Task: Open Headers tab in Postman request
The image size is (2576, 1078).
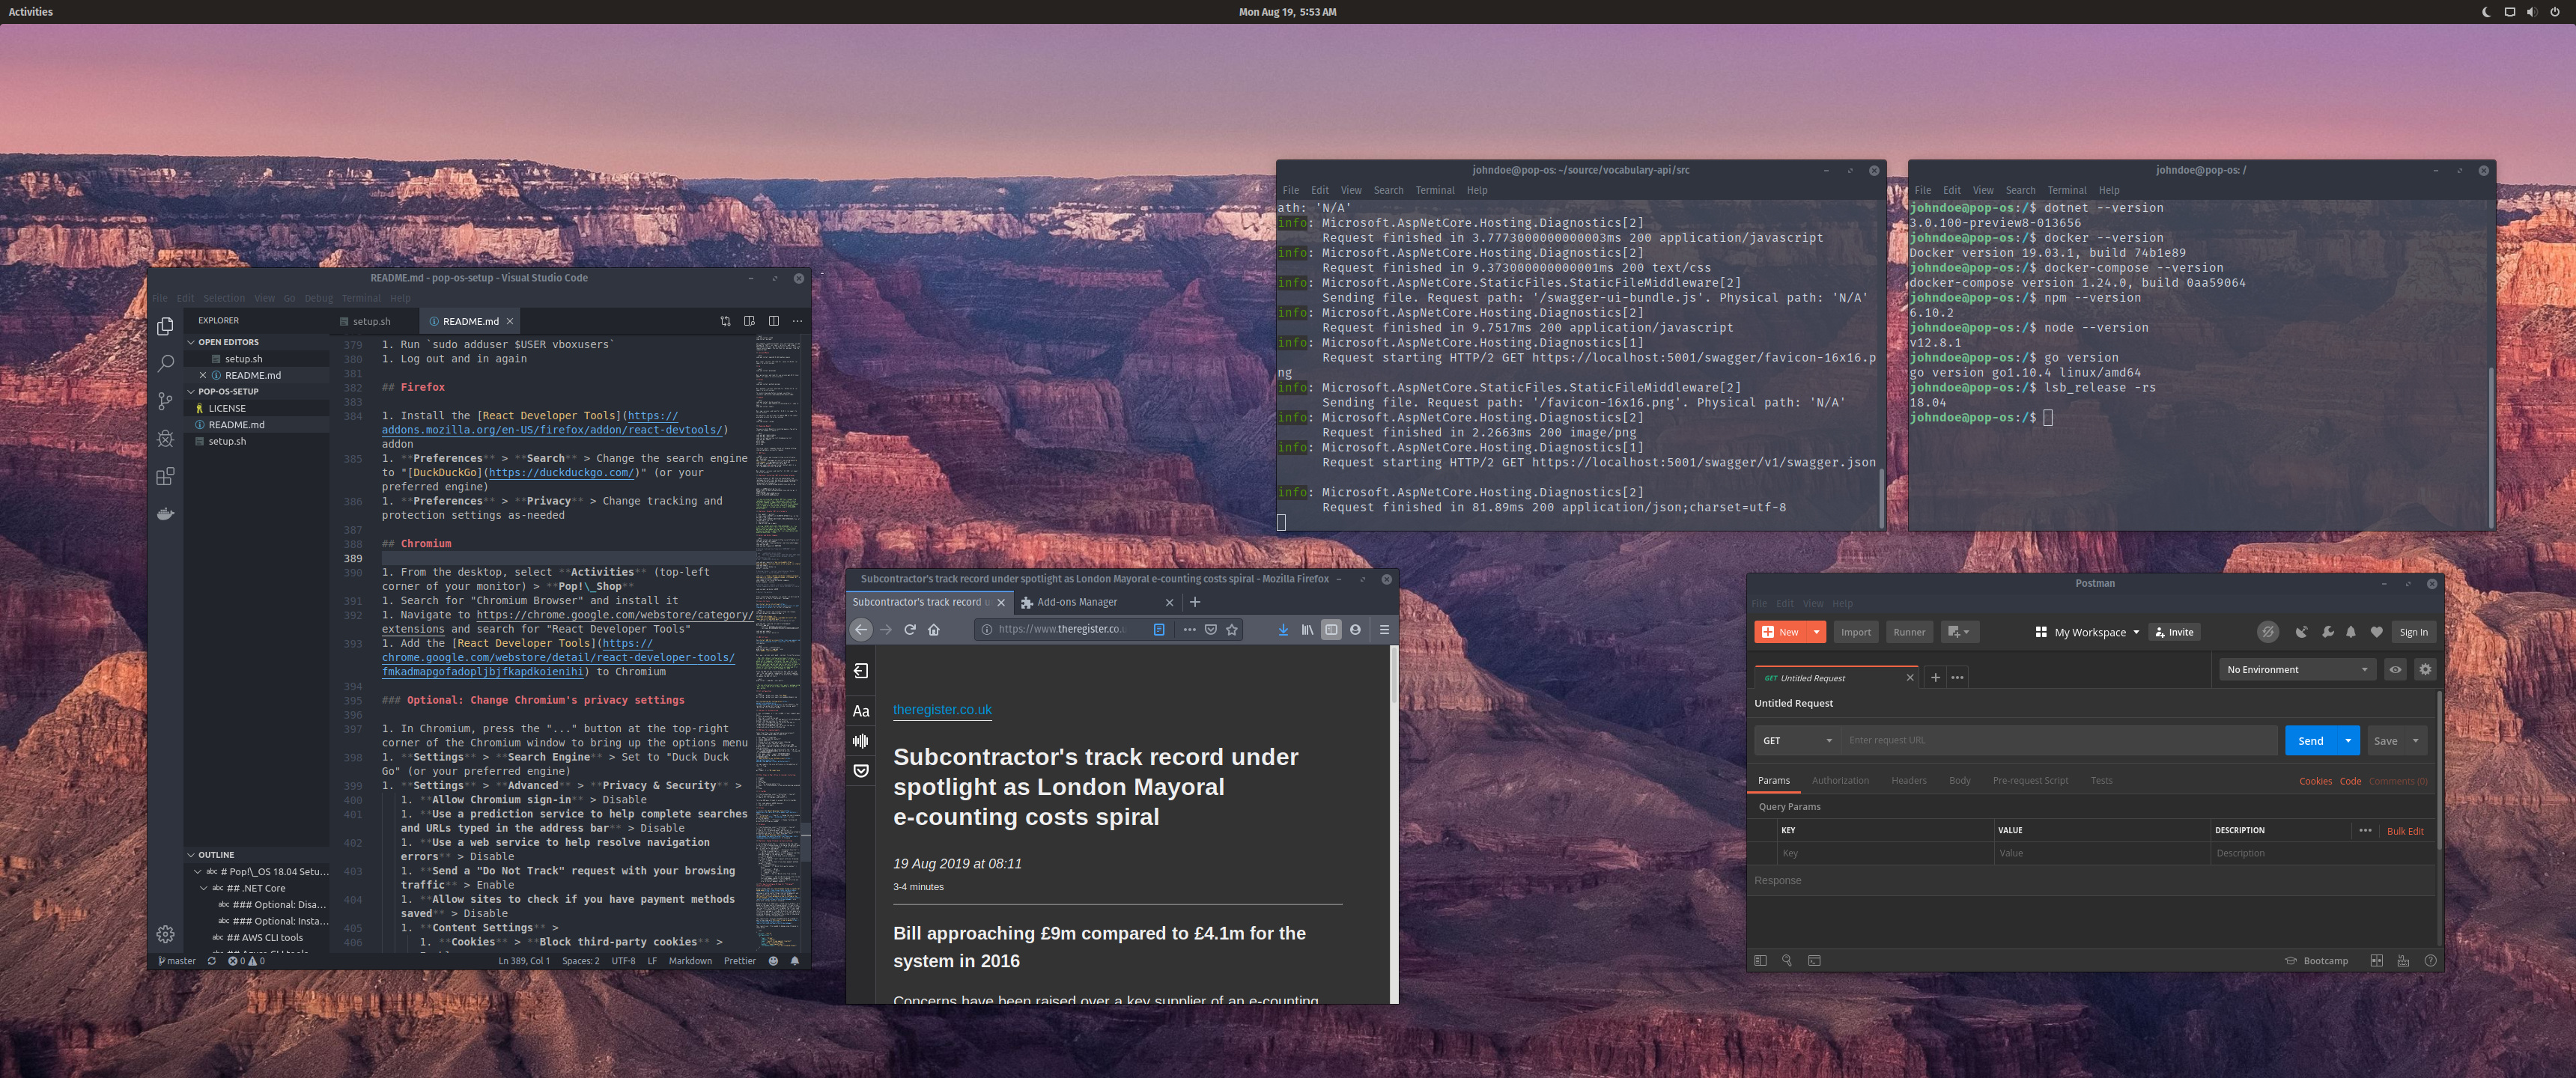Action: click(1908, 781)
